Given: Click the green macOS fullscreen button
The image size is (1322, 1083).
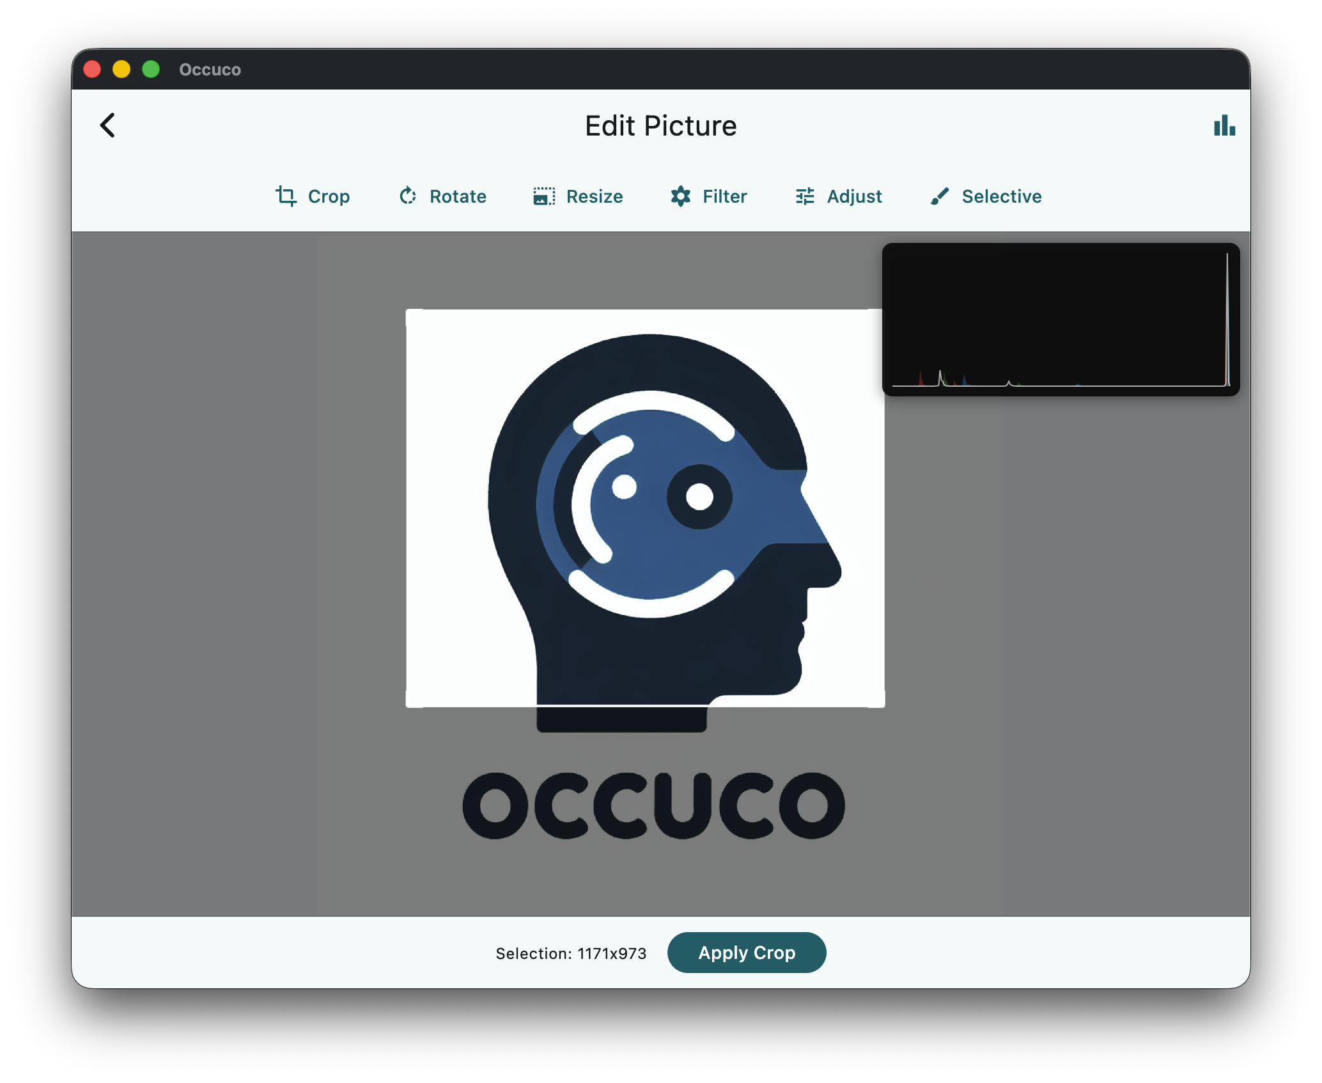Looking at the screenshot, I should tap(151, 69).
